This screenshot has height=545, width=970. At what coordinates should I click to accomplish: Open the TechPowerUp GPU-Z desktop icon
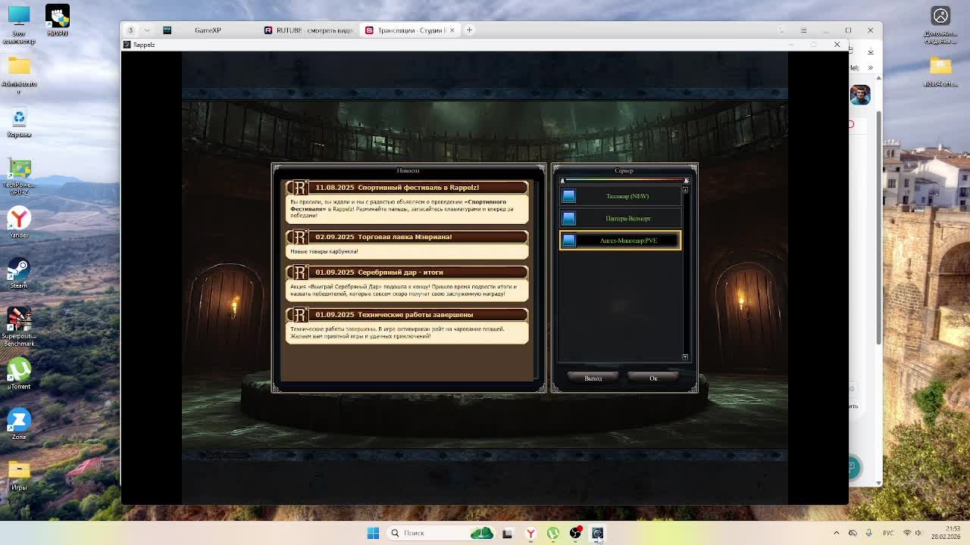(x=19, y=177)
